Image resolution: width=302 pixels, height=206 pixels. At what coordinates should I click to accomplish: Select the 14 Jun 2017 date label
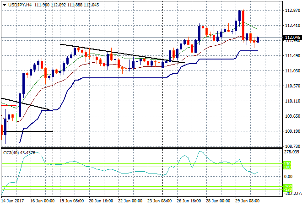(x=13, y=201)
